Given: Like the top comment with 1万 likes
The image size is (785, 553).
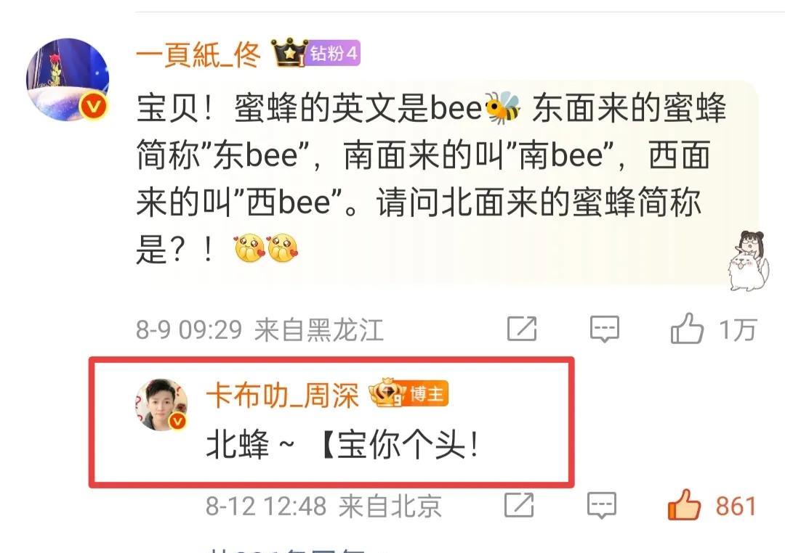Looking at the screenshot, I should point(687,329).
